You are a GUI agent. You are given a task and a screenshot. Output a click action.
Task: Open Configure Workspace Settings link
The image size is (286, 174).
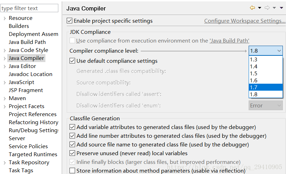point(245,21)
